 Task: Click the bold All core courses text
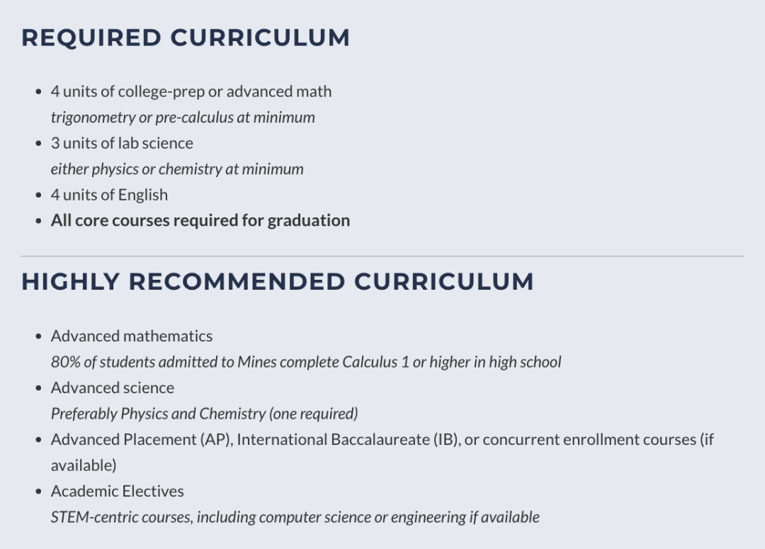pyautogui.click(x=200, y=220)
